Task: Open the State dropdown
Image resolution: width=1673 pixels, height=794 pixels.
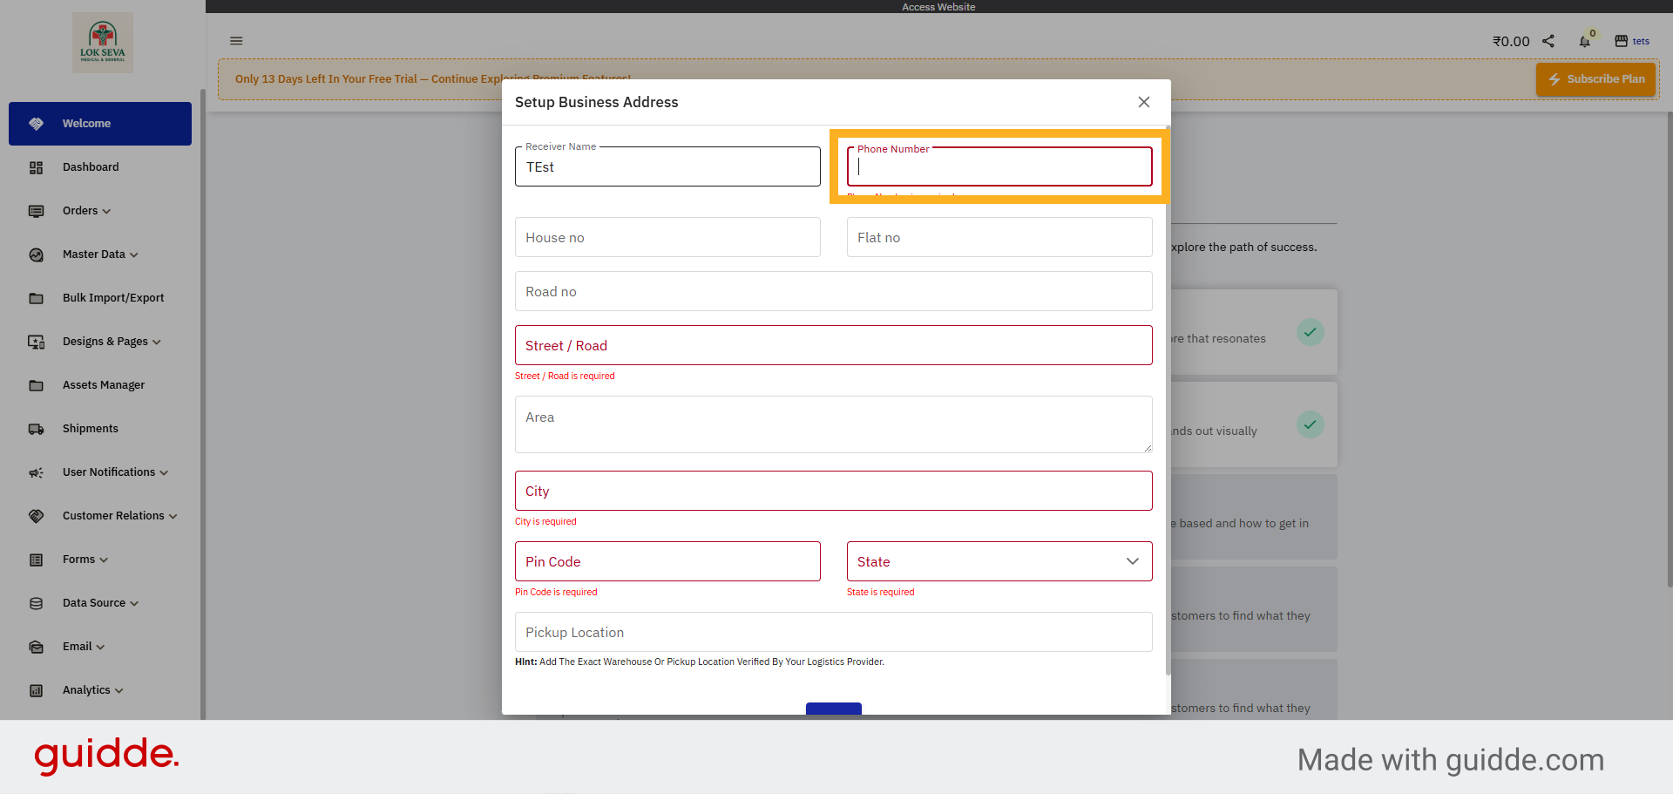Action: click(999, 561)
